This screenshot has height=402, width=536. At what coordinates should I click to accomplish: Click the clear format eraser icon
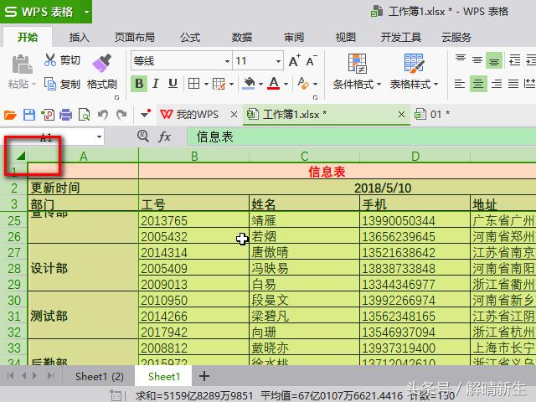coord(303,83)
